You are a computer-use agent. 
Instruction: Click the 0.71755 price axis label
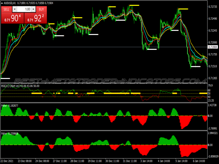click(213, 54)
